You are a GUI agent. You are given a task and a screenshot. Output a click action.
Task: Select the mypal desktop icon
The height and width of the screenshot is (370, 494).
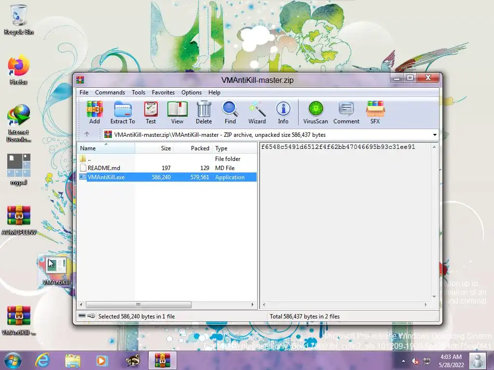click(x=19, y=169)
